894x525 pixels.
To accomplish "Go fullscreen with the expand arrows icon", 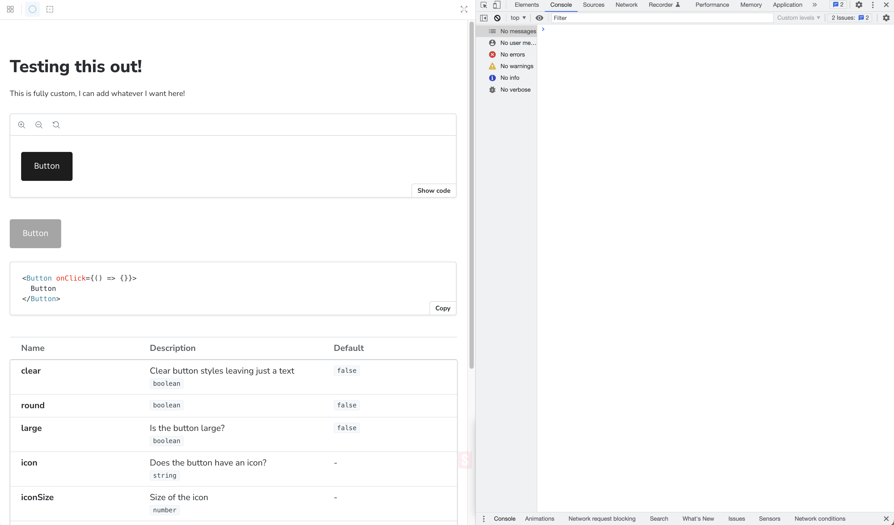I will 464,9.
